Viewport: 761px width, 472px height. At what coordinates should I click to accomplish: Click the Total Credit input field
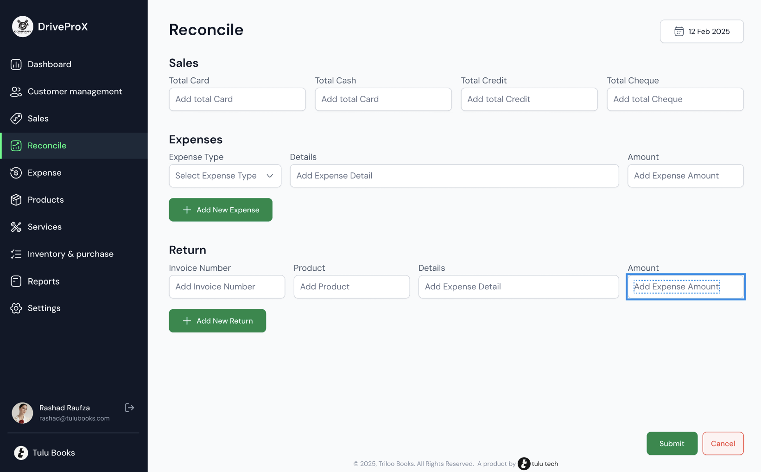(x=529, y=99)
